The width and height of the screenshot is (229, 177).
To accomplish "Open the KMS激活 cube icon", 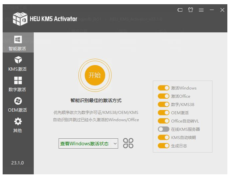I will coord(18,60).
